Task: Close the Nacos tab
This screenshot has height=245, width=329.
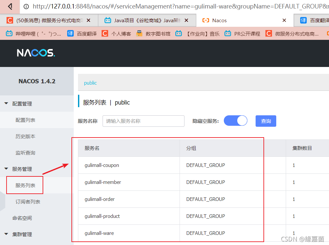Action: point(284,20)
